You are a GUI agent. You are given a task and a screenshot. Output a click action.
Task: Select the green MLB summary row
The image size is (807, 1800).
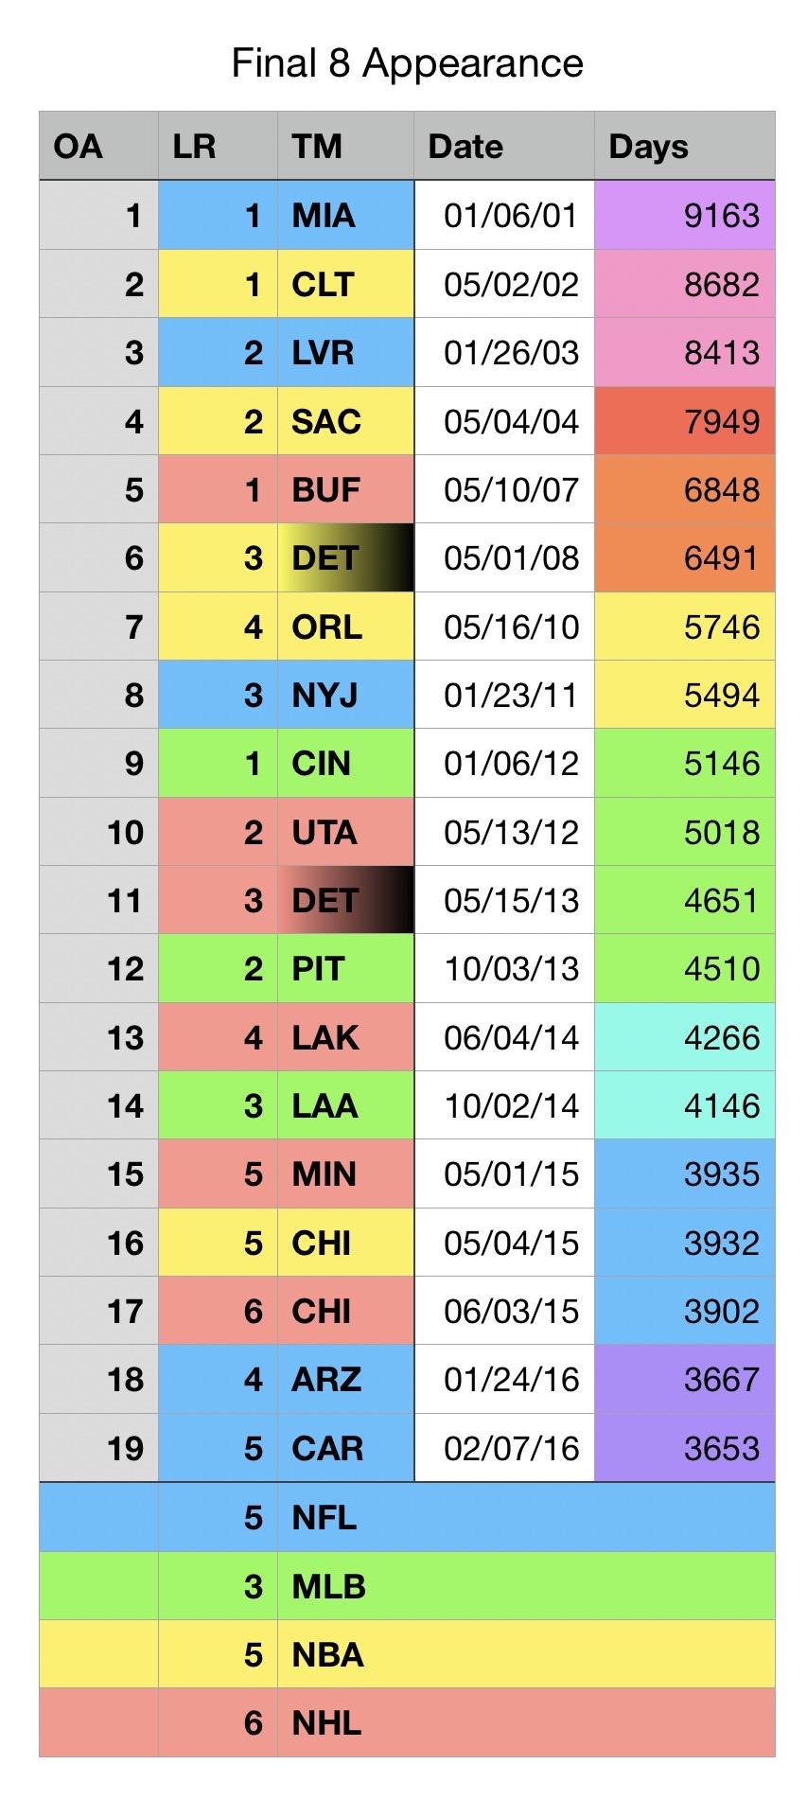(407, 1586)
